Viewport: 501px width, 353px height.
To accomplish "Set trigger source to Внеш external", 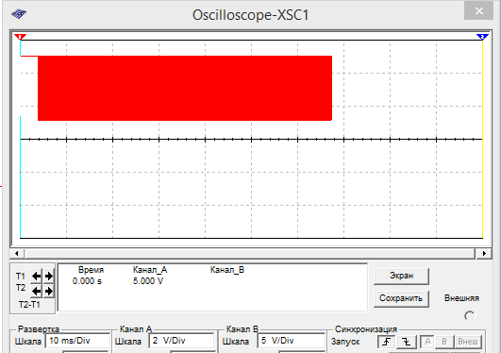I will [468, 342].
